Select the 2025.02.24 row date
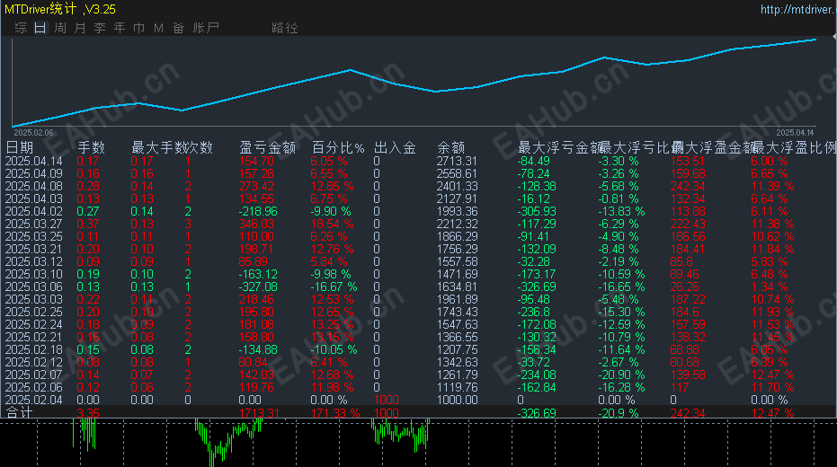Screen dimensions: 837x467 pos(33,325)
